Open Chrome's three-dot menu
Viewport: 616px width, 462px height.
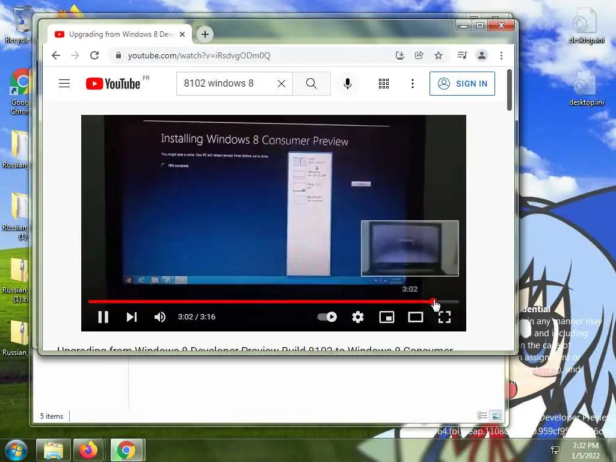[501, 55]
